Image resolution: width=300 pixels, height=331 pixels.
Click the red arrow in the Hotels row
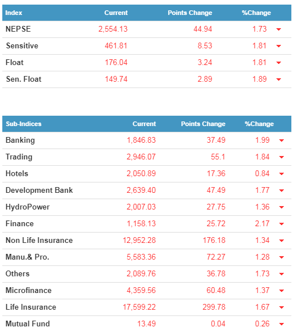pyautogui.click(x=282, y=174)
